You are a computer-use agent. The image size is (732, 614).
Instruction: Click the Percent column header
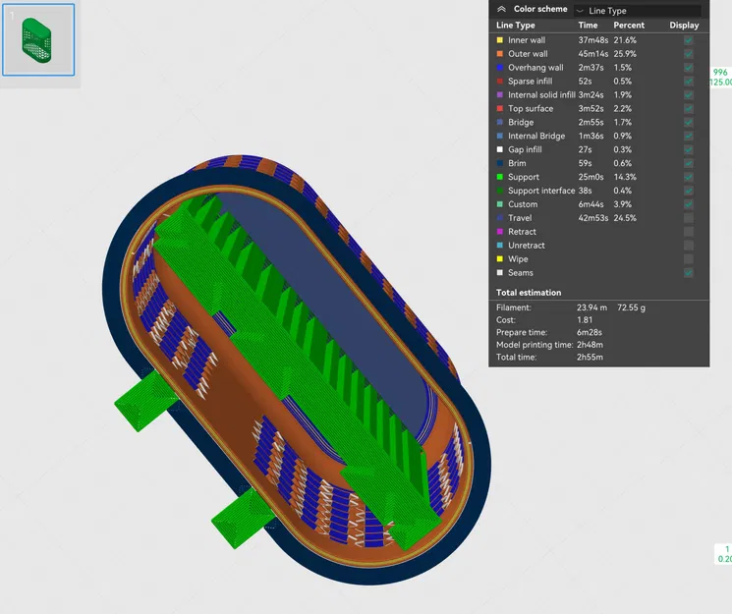(x=629, y=26)
